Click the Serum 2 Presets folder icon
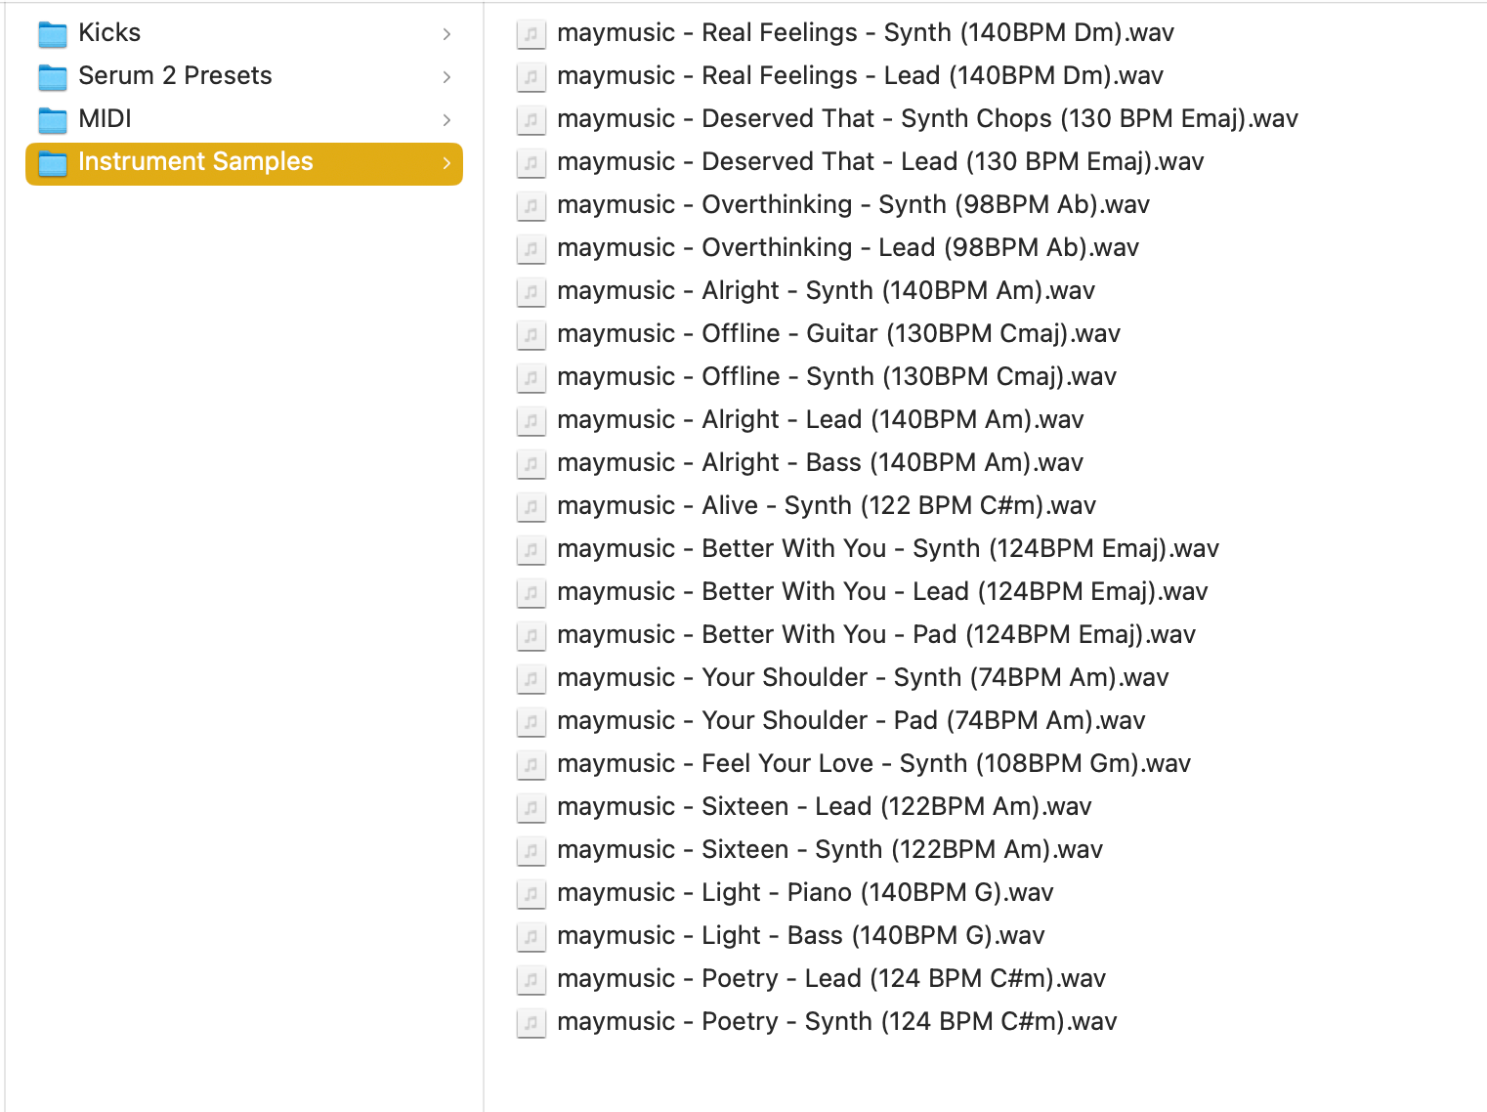This screenshot has height=1112, width=1487. click(x=53, y=76)
